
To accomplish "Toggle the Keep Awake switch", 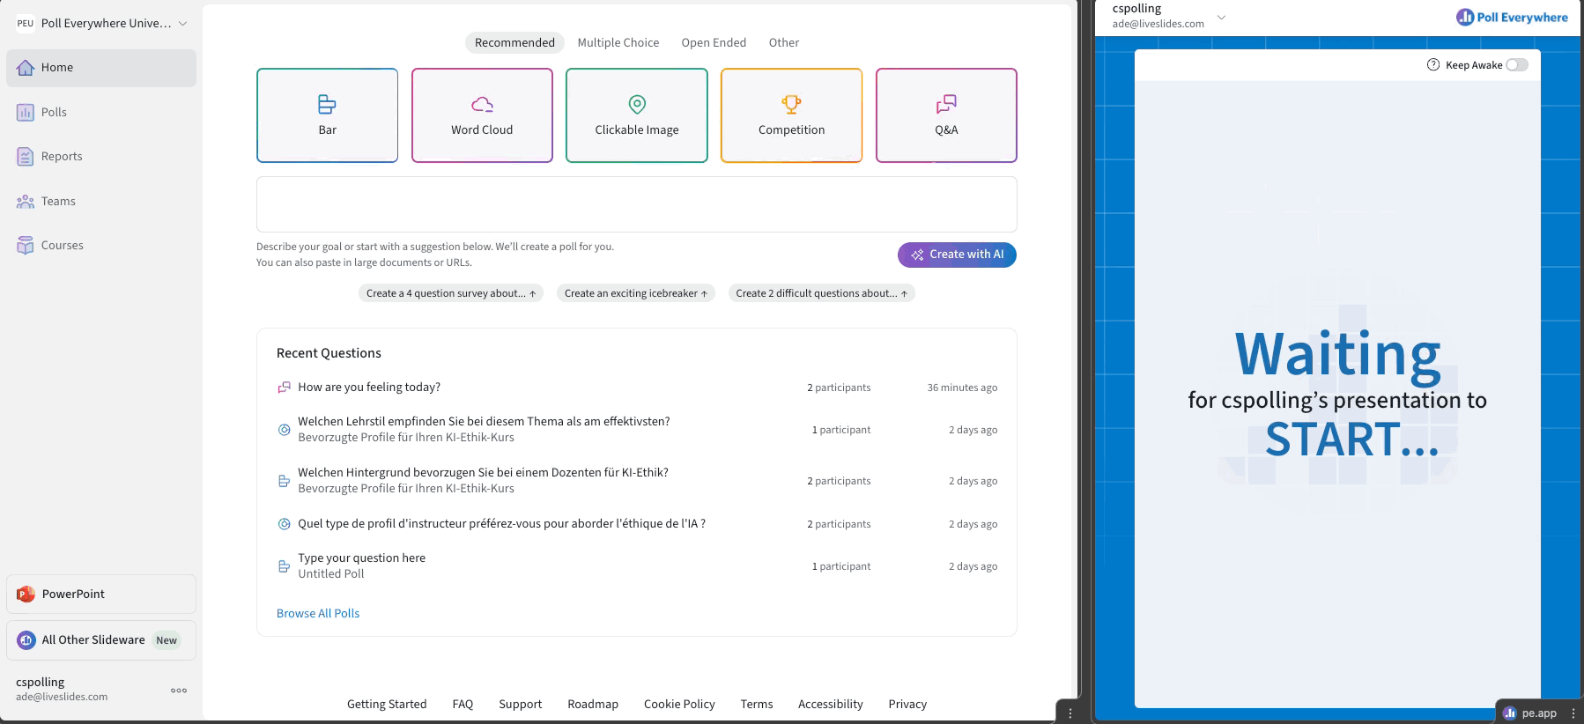I will click(1517, 64).
